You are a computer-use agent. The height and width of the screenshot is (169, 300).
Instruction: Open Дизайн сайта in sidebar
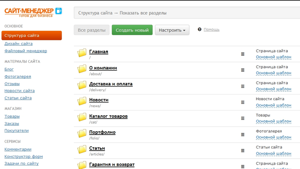coord(18,44)
